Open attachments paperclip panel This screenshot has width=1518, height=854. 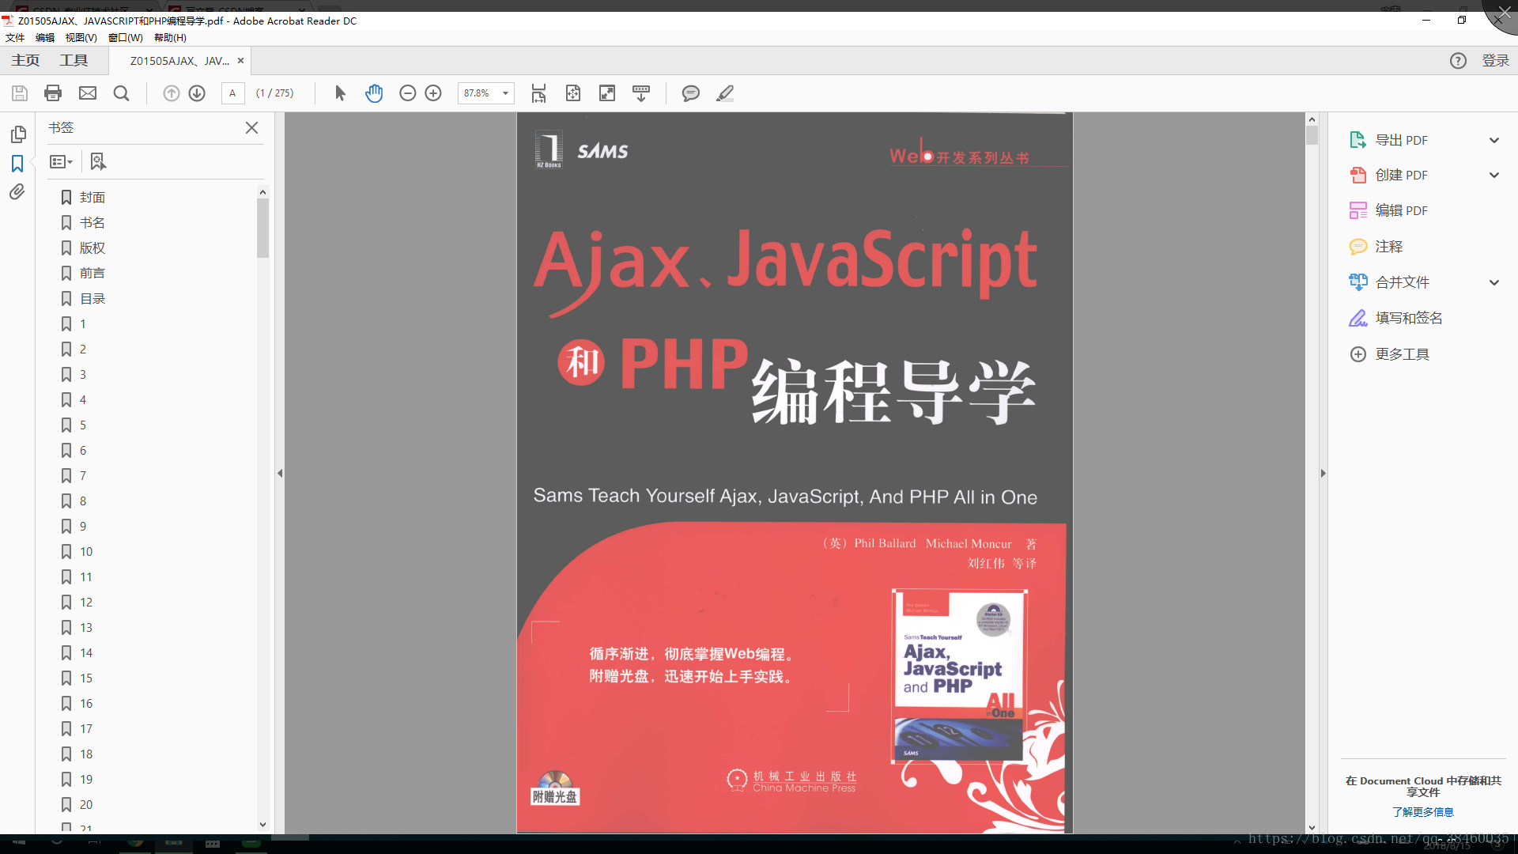pyautogui.click(x=17, y=192)
